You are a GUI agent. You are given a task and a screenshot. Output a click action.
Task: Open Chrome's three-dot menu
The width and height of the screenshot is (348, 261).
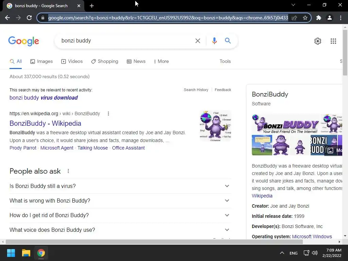[341, 18]
